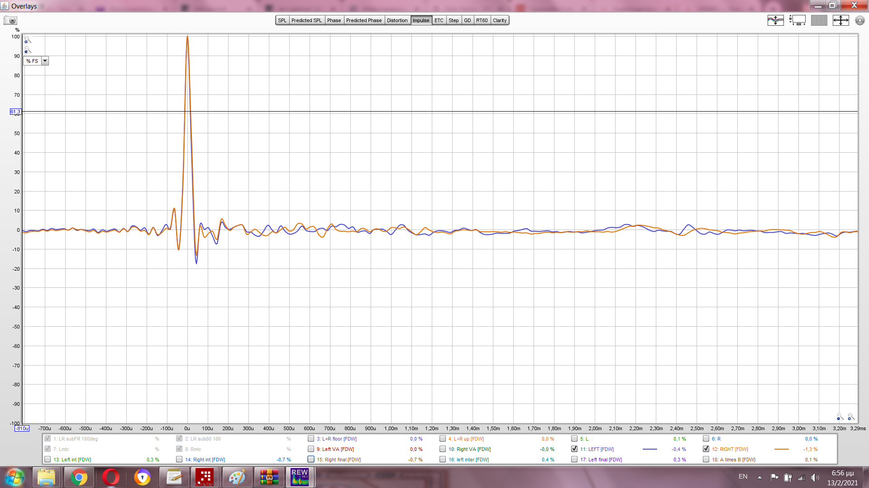The height and width of the screenshot is (488, 869).
Task: Switch to the ETC tab
Action: pos(439,20)
